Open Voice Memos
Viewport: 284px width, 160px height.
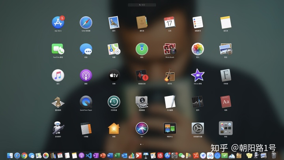pyautogui.click(x=142, y=75)
